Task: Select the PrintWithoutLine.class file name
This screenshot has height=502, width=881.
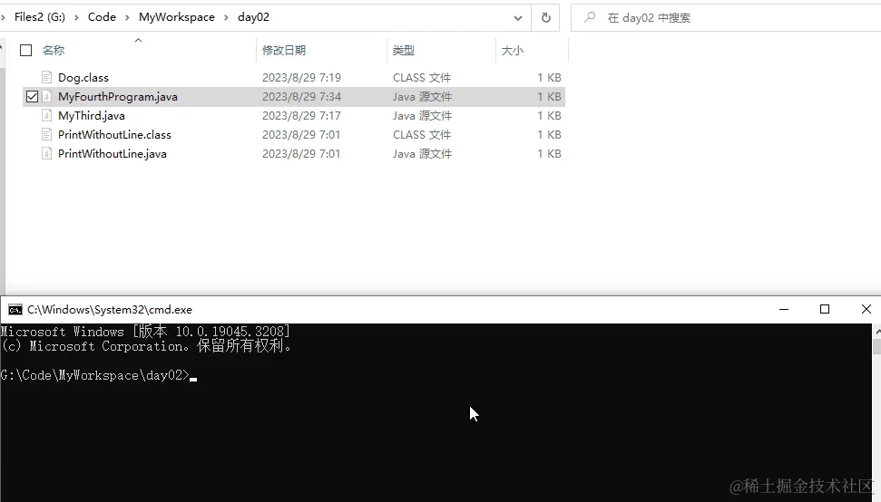Action: tap(114, 135)
